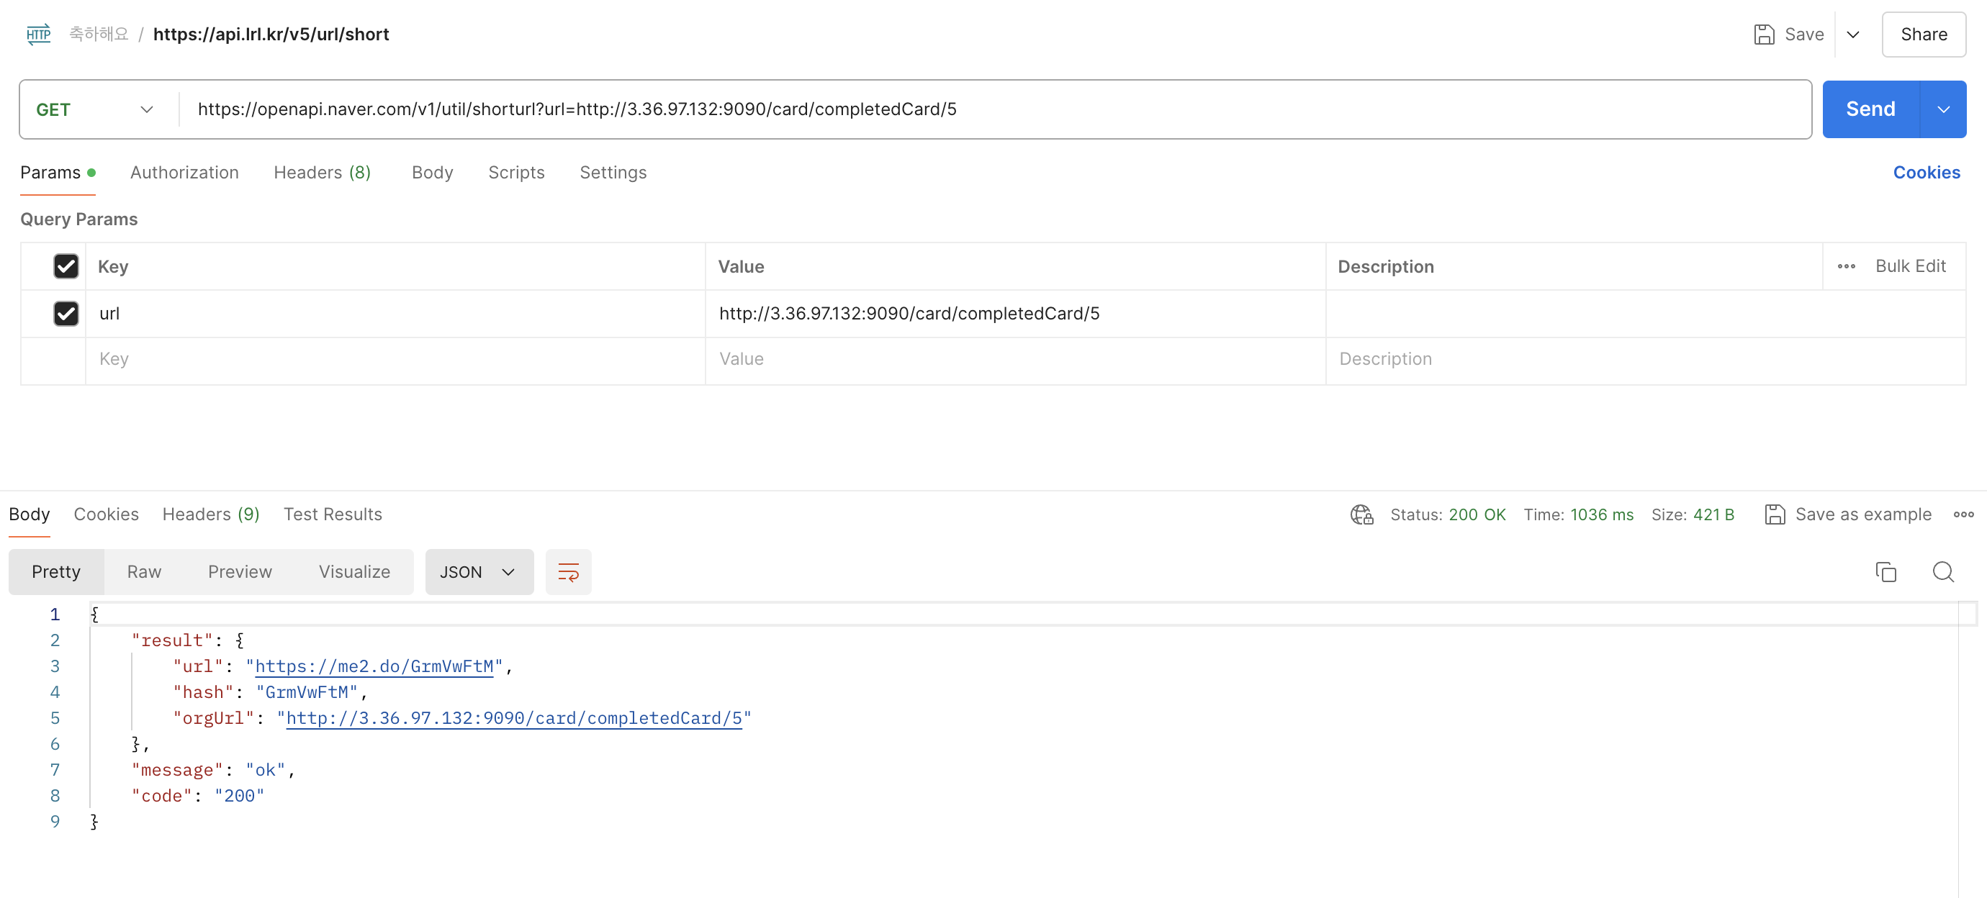This screenshot has height=898, width=1987.
Task: Copy the response body with copy icon
Action: point(1885,572)
